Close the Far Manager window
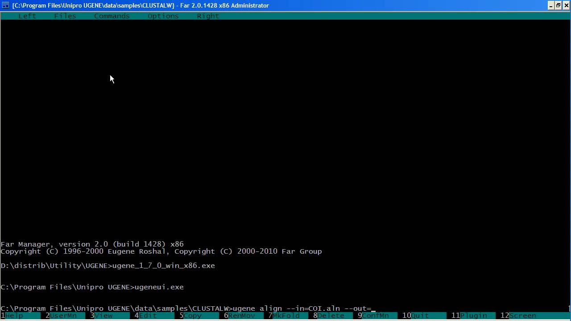Screen dimensions: 571x321 (566, 5)
